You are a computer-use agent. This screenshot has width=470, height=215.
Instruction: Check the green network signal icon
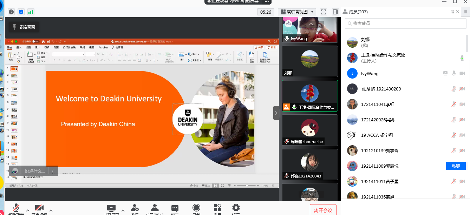31,12
